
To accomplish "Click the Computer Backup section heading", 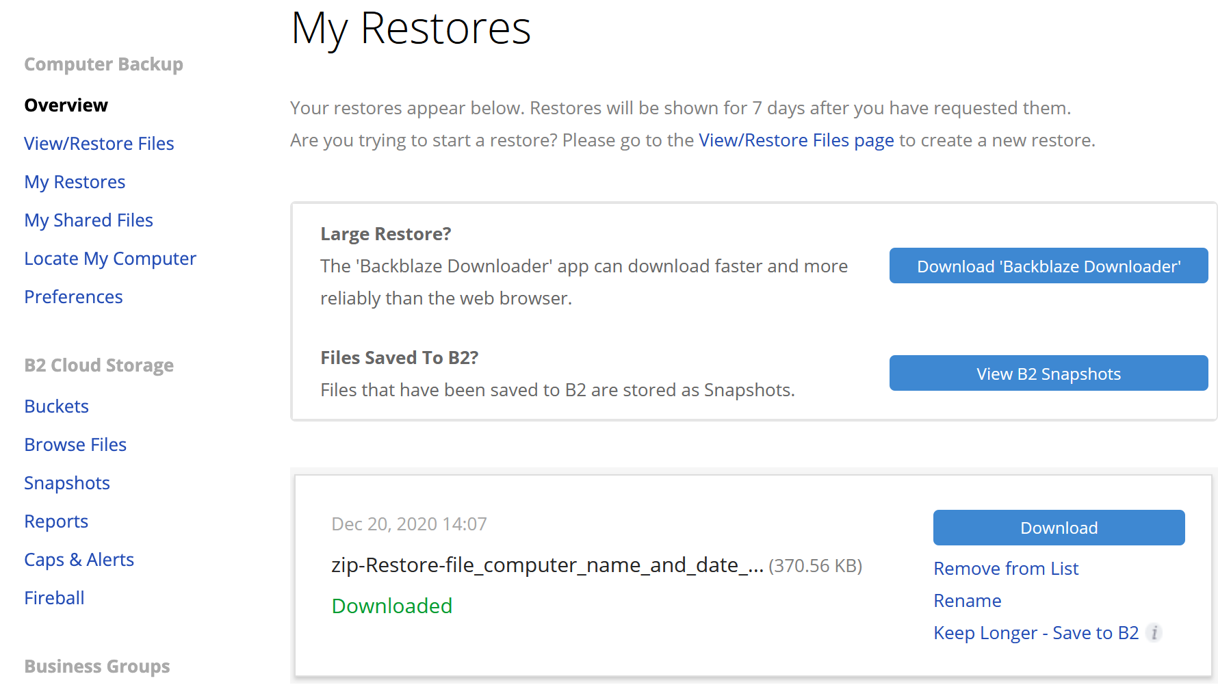I will [103, 64].
